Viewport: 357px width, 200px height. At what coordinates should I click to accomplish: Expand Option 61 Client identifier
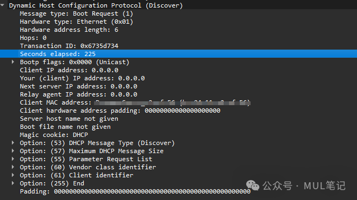click(x=13, y=175)
